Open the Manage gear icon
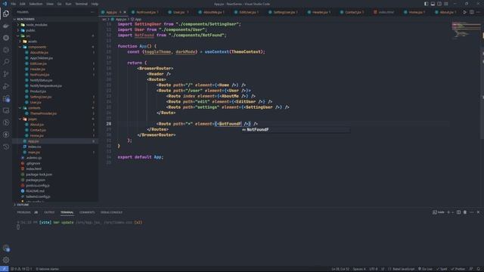The height and width of the screenshot is (272, 484). [x=6, y=260]
